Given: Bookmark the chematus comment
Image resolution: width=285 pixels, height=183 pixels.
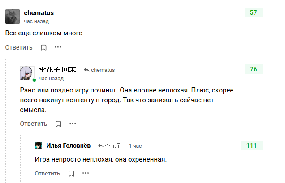Looking at the screenshot, I should 43,47.
